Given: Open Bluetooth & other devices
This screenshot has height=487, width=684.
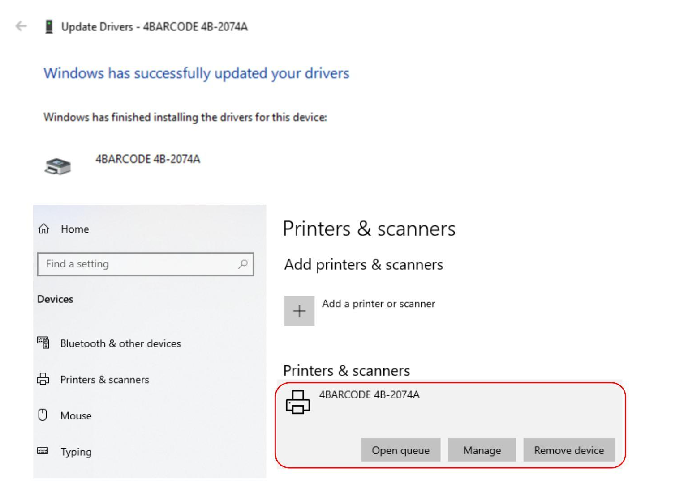Looking at the screenshot, I should pos(120,343).
